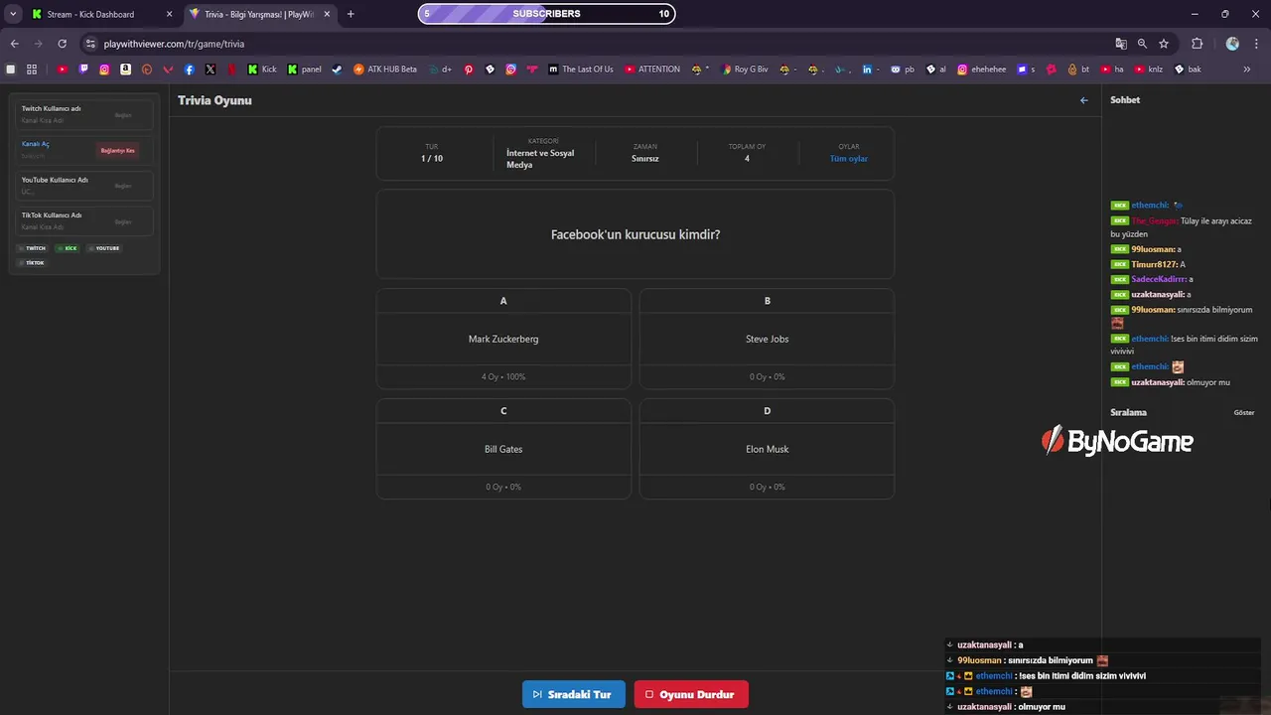Click the zoom magnifier icon in address bar
Screen dimensions: 1271x715
pos(1142,44)
